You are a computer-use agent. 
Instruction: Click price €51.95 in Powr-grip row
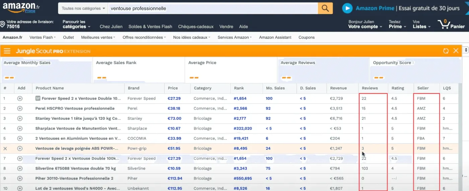[x=174, y=149]
